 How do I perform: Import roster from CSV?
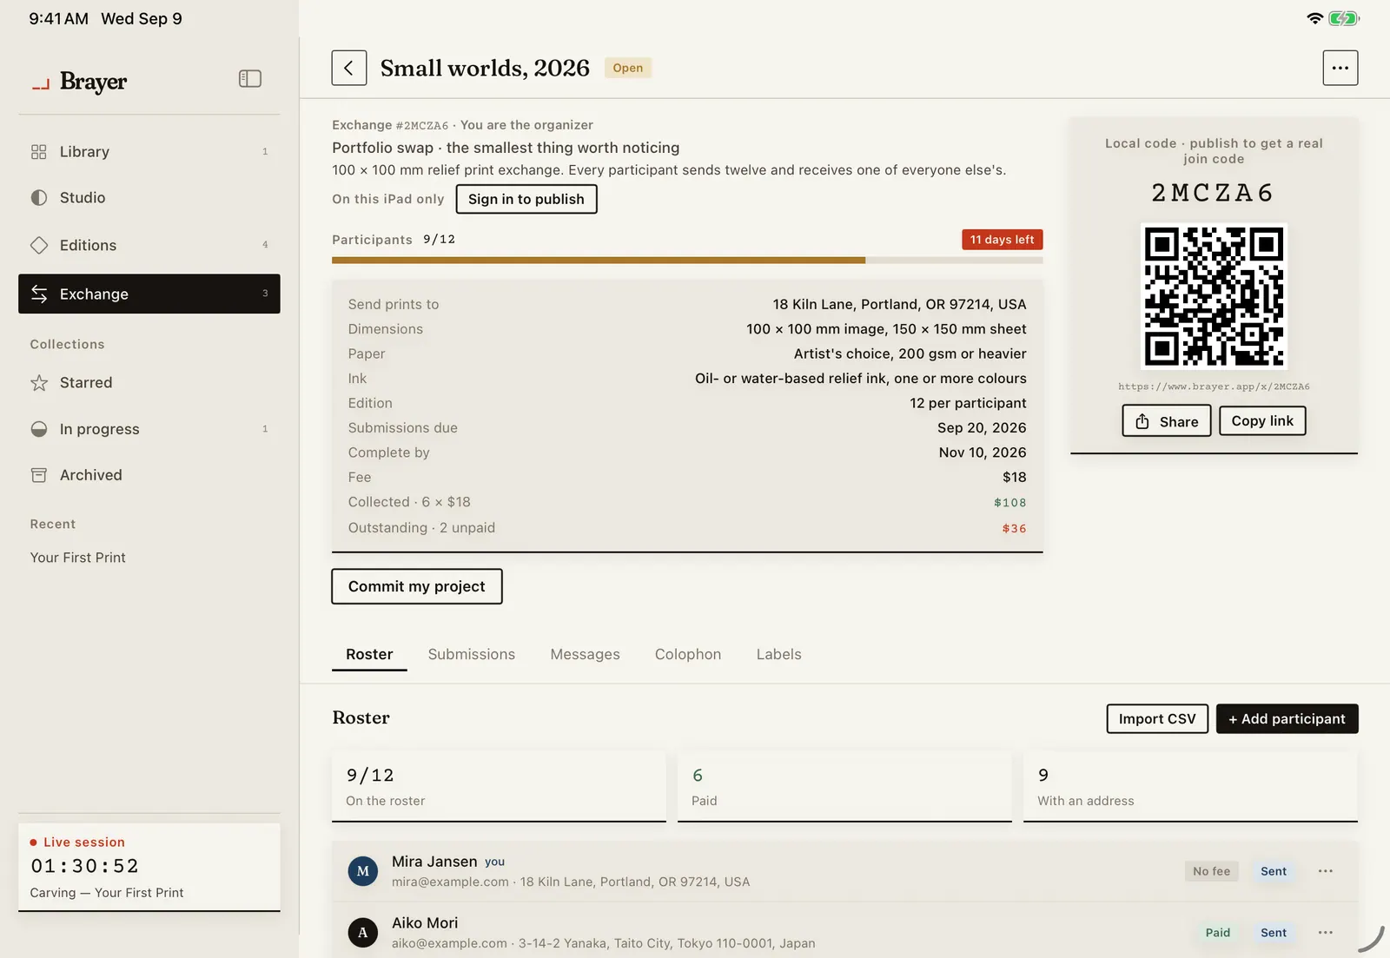(x=1157, y=719)
